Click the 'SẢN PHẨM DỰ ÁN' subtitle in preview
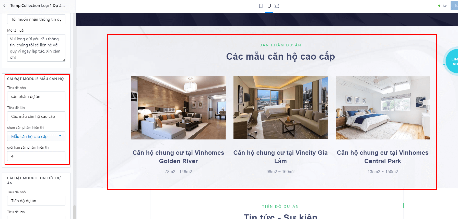Image resolution: width=458 pixels, height=219 pixels. (x=280, y=45)
